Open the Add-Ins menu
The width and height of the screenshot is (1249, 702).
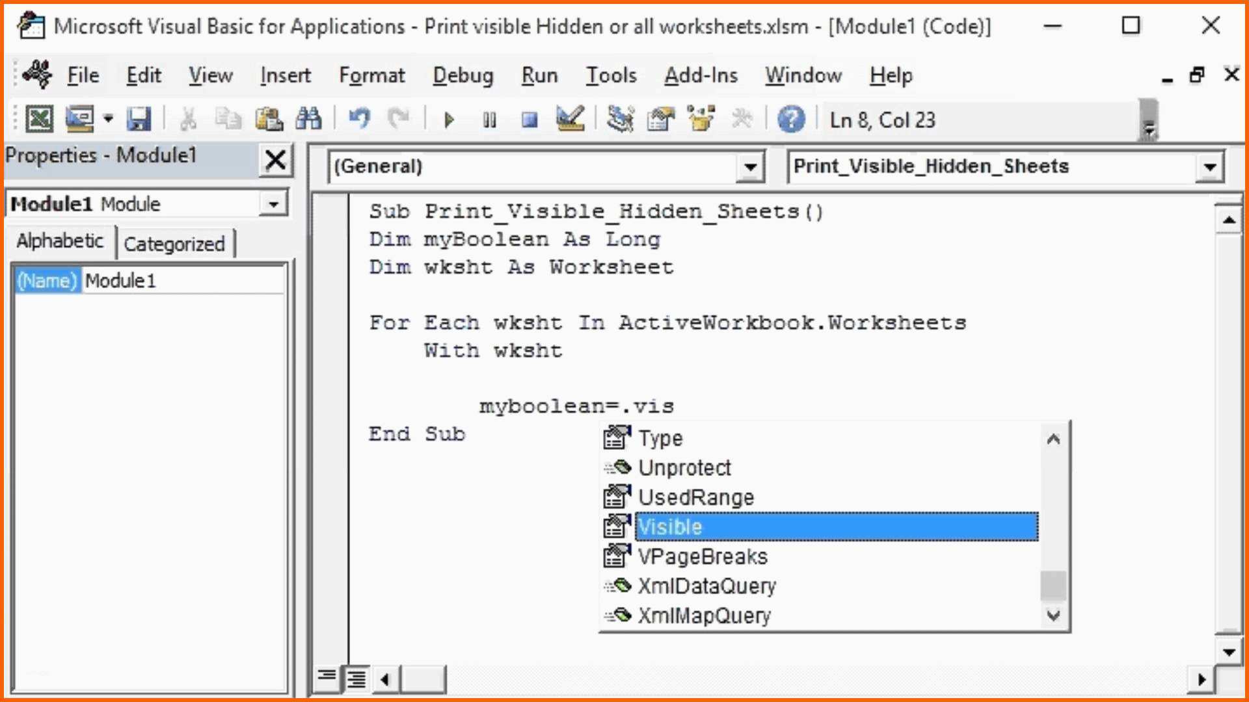click(x=701, y=75)
